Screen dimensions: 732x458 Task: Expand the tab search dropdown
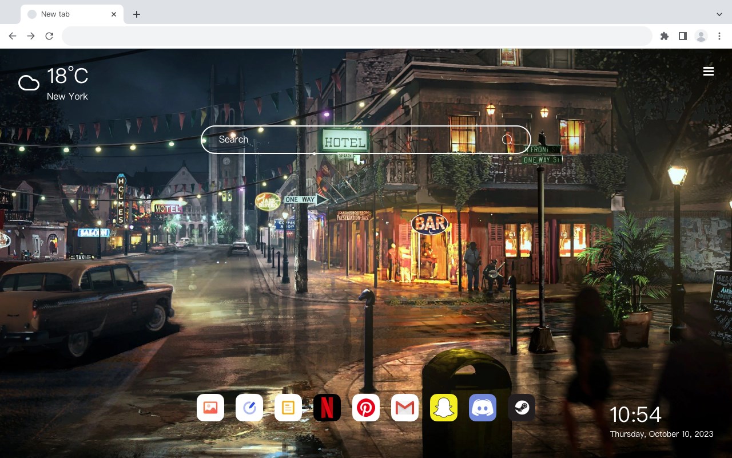click(719, 14)
